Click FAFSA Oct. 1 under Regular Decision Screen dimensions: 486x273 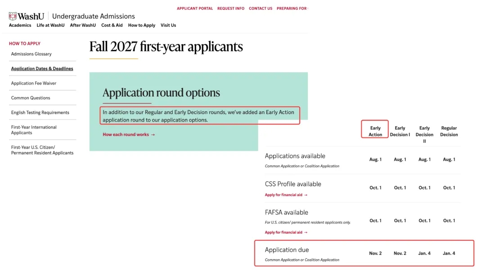coord(449,220)
